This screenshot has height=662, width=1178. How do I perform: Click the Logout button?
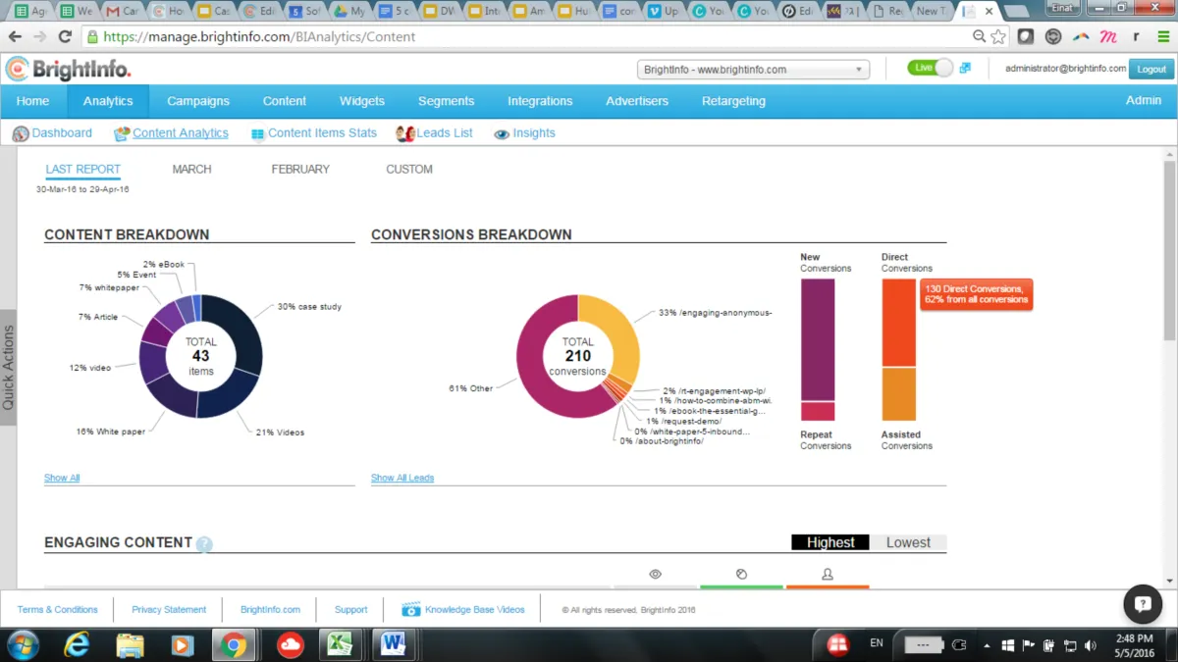[x=1151, y=69]
